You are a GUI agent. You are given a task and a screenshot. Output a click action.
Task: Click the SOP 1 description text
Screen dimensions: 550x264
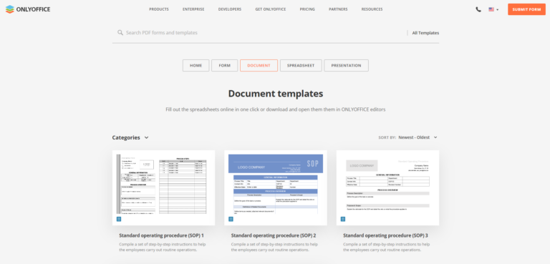[163, 247]
